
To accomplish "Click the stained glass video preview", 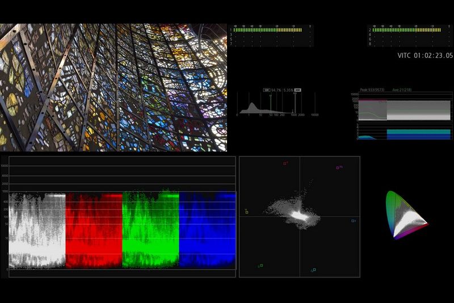I will pos(113,87).
